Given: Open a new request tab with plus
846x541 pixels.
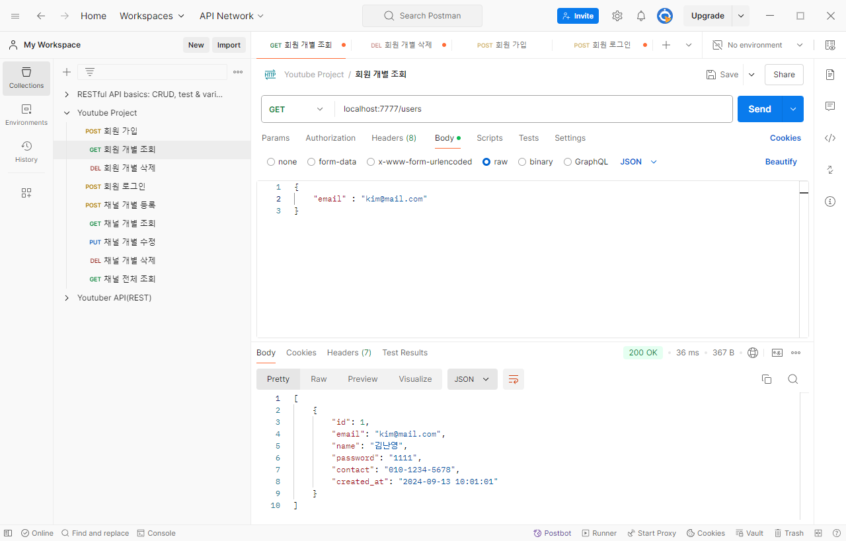Looking at the screenshot, I should pyautogui.click(x=666, y=45).
